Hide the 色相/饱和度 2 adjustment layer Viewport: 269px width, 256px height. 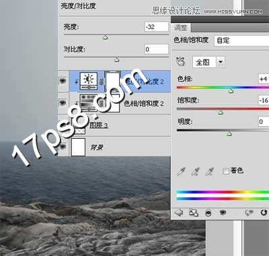click(x=63, y=102)
